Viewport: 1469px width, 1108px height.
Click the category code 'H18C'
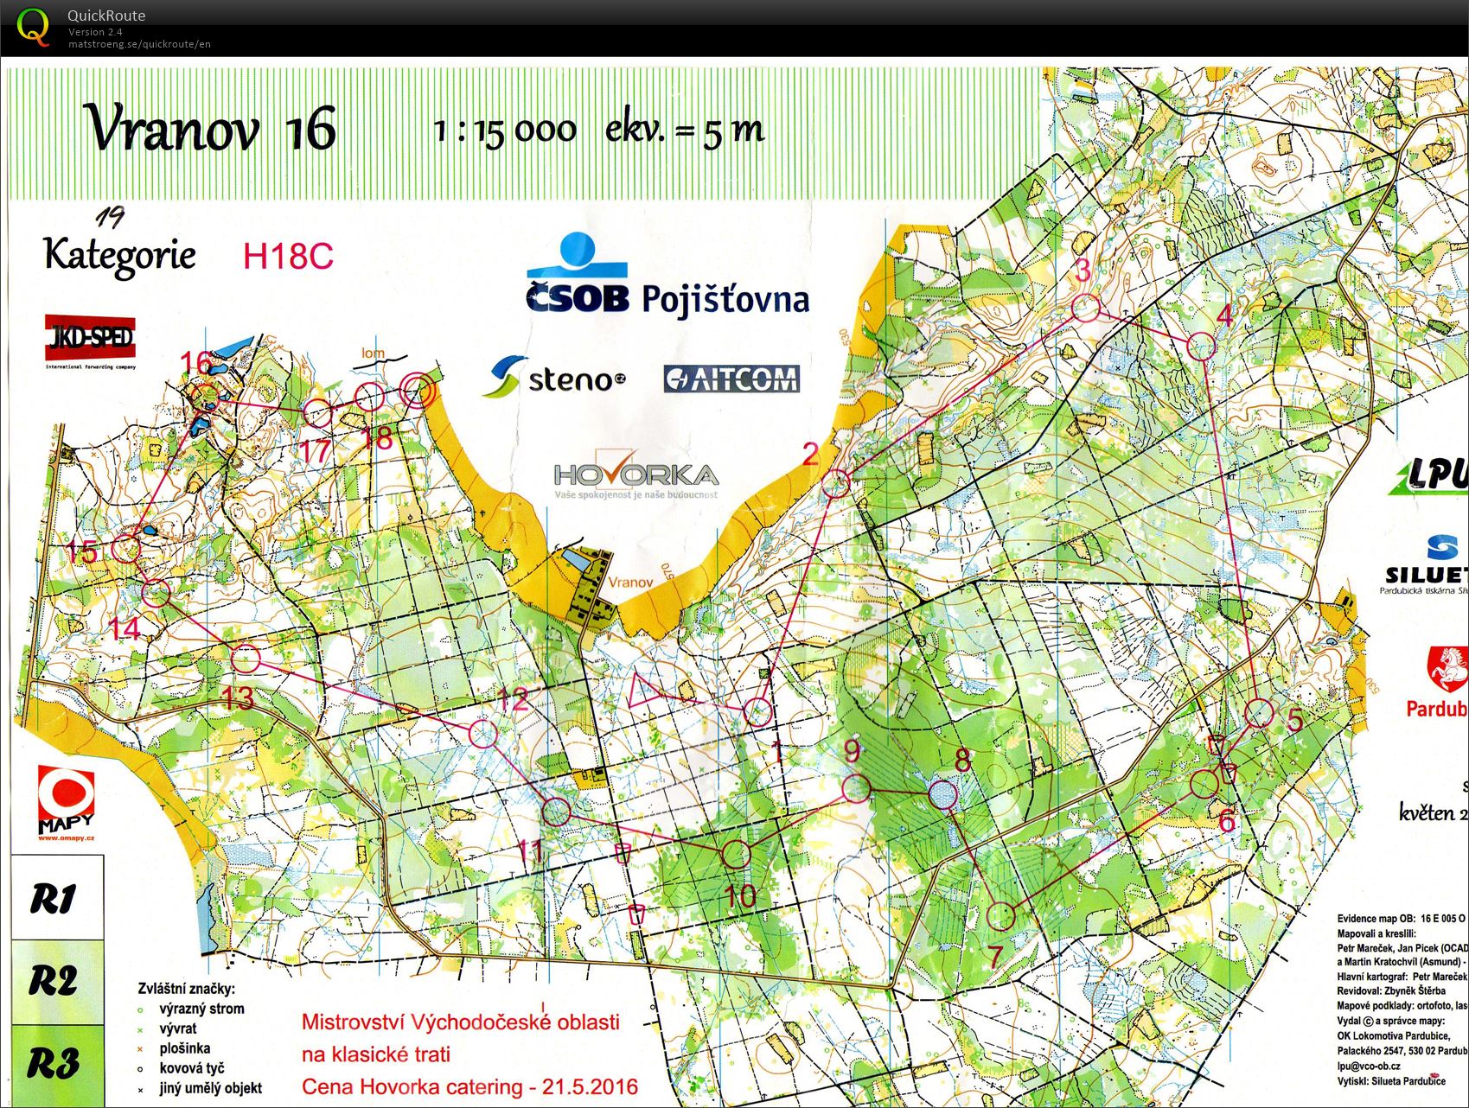point(288,256)
